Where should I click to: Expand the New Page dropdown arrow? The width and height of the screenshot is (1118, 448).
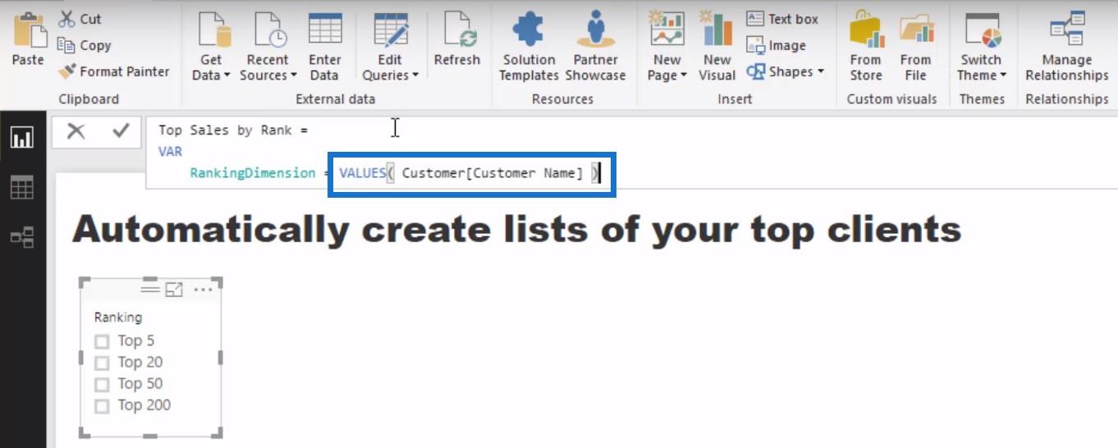tap(683, 75)
